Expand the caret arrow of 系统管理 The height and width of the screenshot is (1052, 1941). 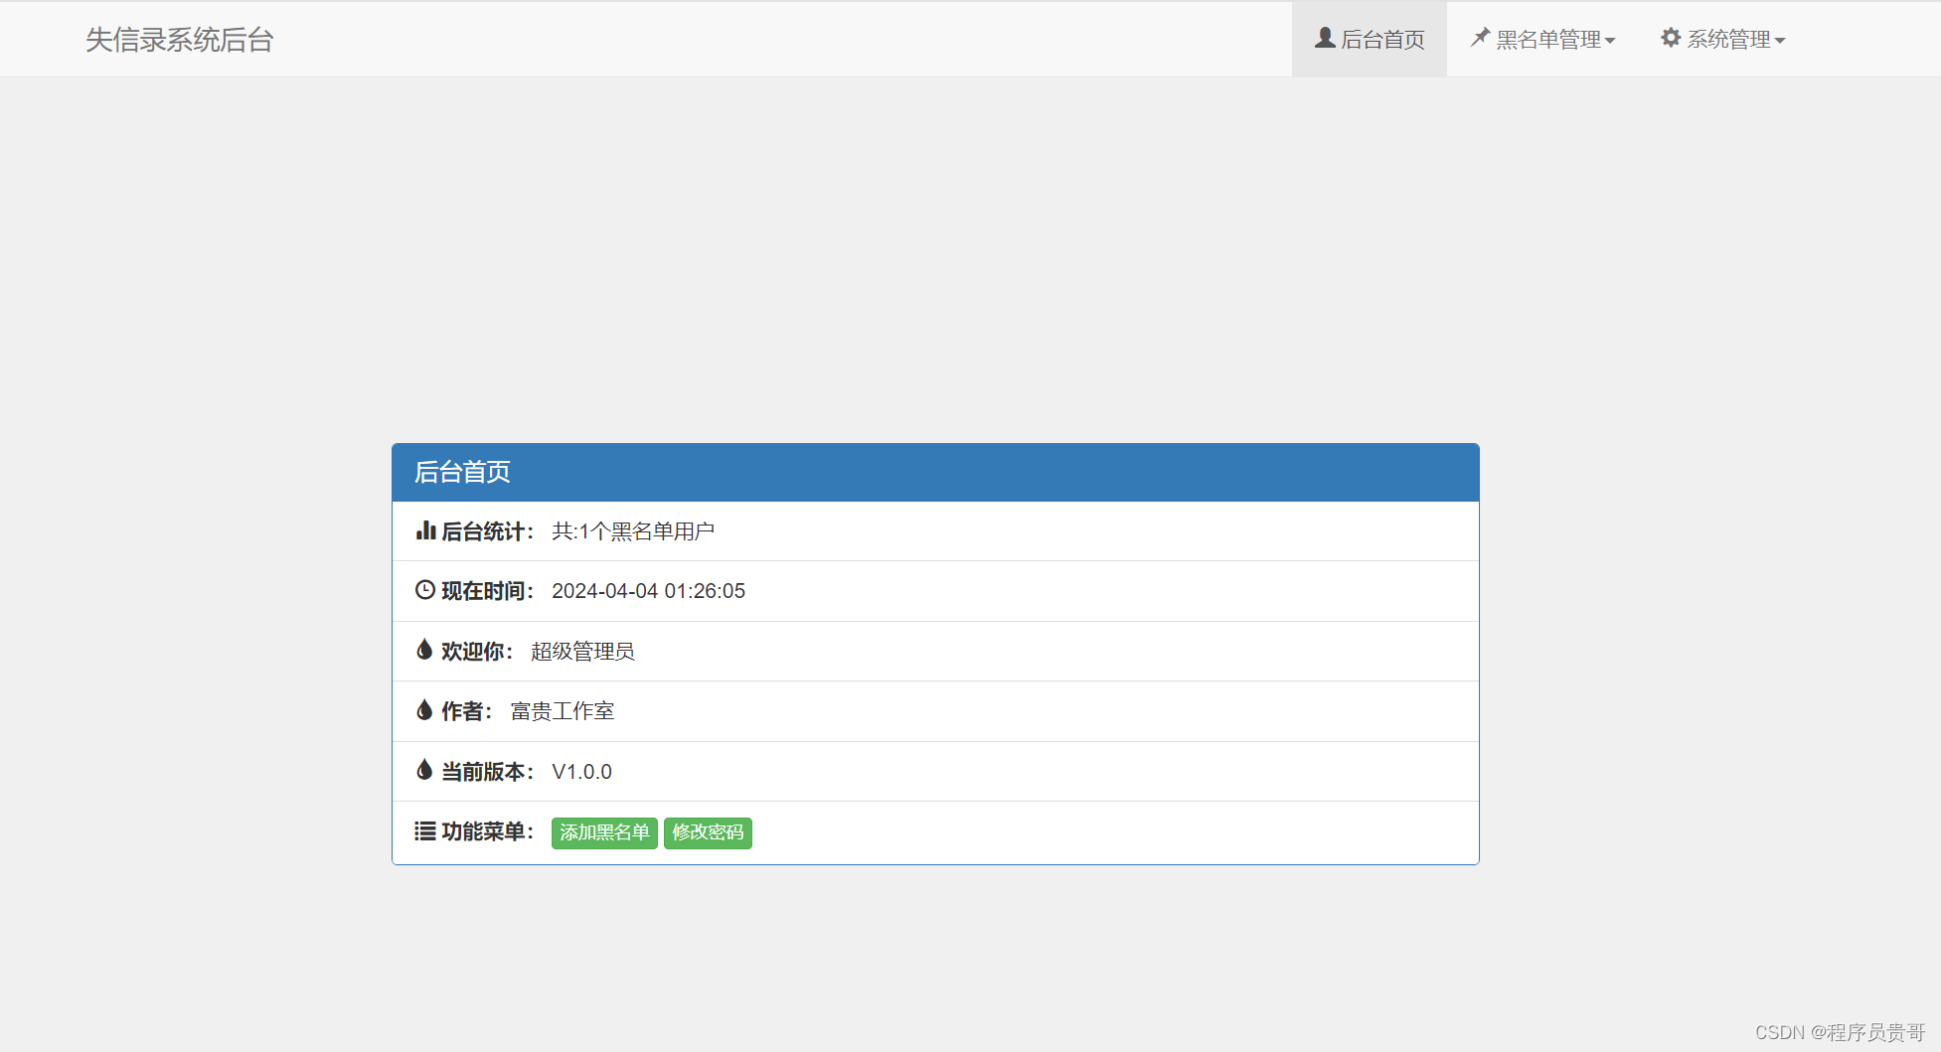1780,41
